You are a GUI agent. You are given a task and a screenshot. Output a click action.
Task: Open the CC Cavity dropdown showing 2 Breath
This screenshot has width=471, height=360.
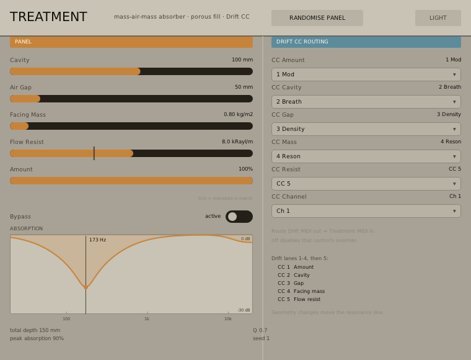coord(366,102)
